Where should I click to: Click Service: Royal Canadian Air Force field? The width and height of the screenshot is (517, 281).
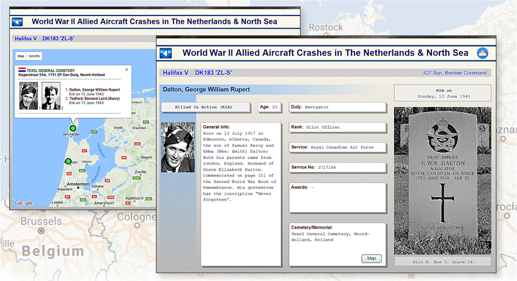coord(337,148)
